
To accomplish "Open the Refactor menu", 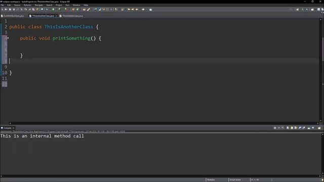I will click(x=27, y=5).
